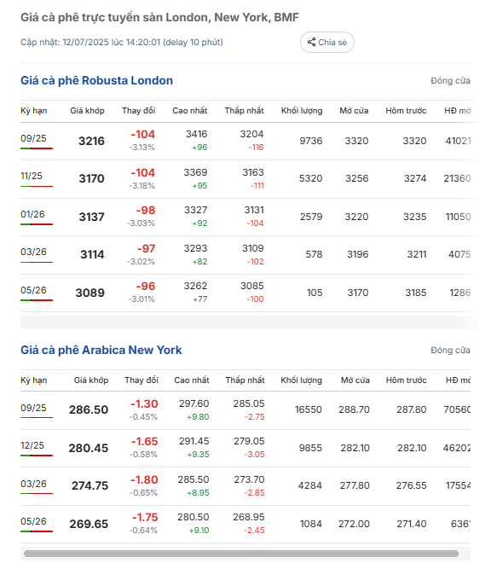
Task: Click the Khối lượng column header in the Robusta table
Action: click(x=302, y=111)
